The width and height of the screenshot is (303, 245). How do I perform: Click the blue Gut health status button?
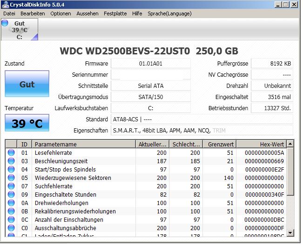(27, 84)
